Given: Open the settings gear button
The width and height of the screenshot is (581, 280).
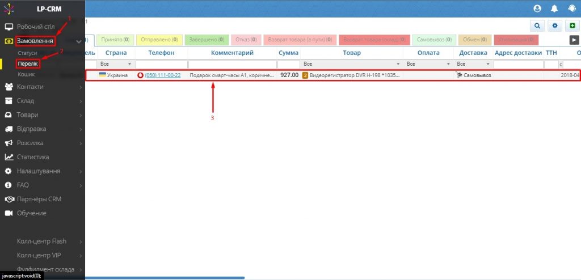Looking at the screenshot, I should 555,26.
